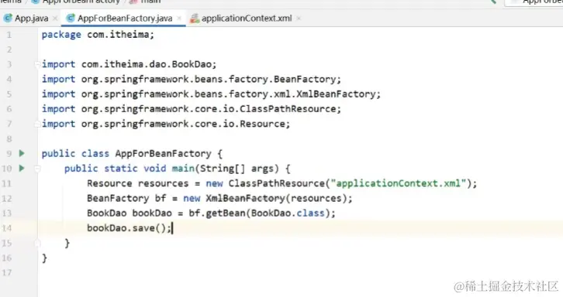Click 'static' keyword on line 10

click(121, 169)
